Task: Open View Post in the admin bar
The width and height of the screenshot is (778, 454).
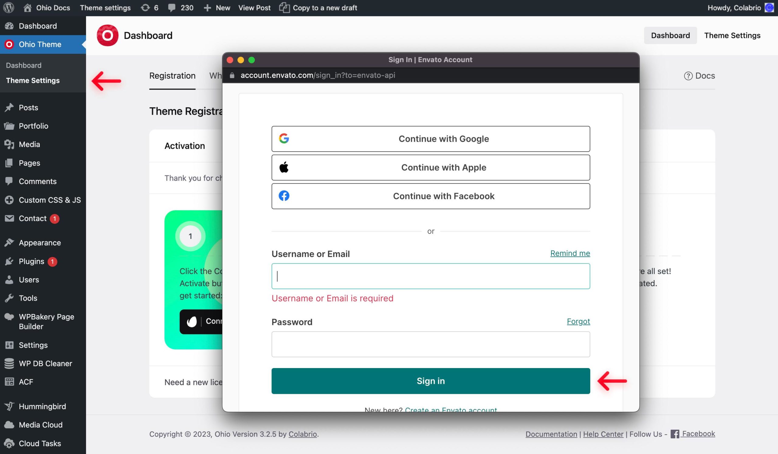Action: (x=254, y=8)
